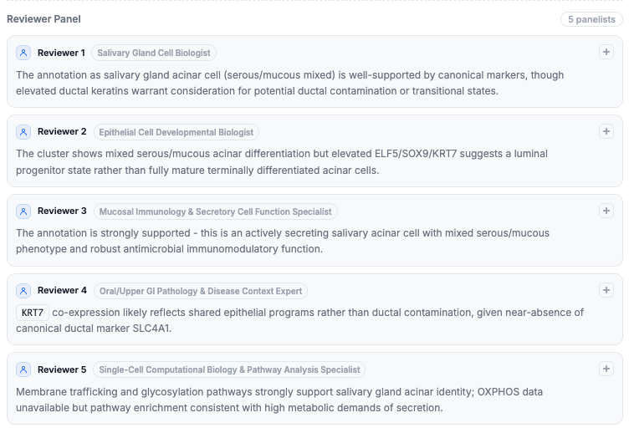The width and height of the screenshot is (629, 433).
Task: Click the 5 panelists count badge
Action: tap(591, 19)
